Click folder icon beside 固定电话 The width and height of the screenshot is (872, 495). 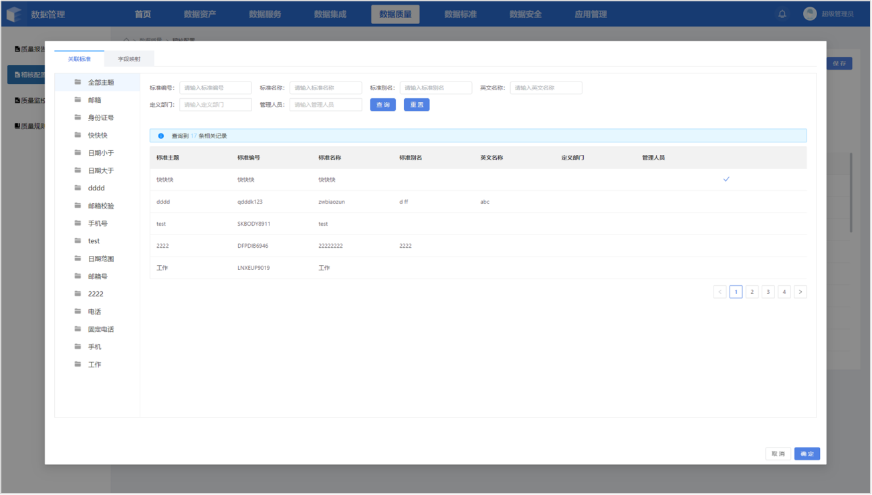pos(78,329)
